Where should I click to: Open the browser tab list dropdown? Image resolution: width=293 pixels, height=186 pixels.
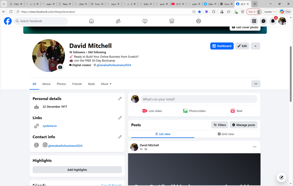4,4
